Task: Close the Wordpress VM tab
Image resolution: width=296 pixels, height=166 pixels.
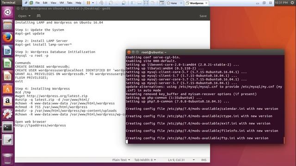Action: pyautogui.click(x=206, y=3)
